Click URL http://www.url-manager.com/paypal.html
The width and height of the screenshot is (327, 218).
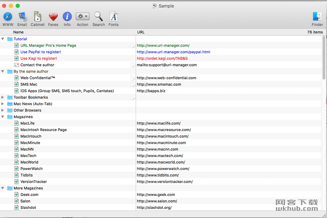click(x=174, y=52)
